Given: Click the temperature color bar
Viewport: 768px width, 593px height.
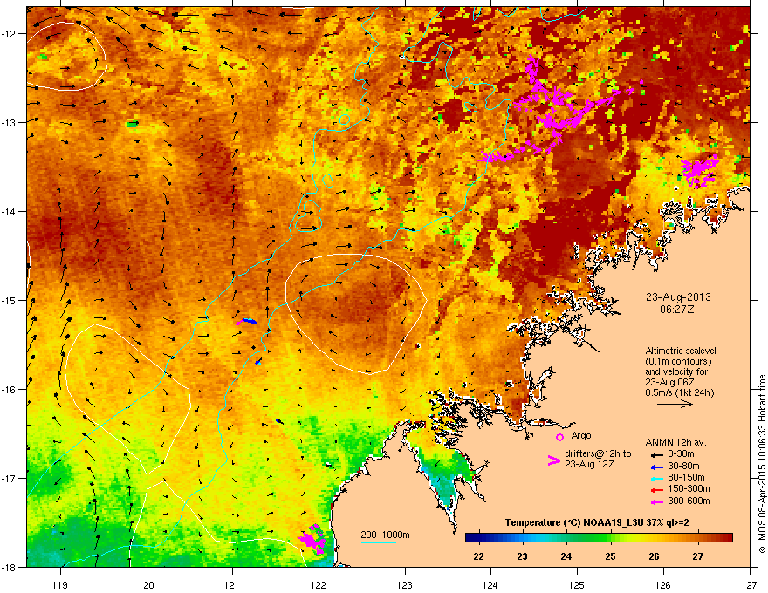Looking at the screenshot, I should tap(599, 538).
